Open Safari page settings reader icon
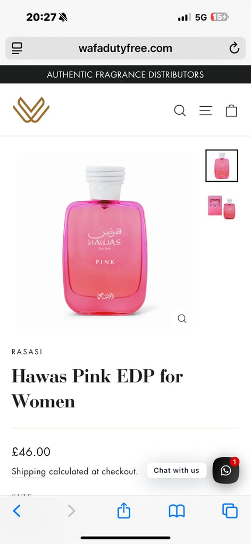251x544 pixels. [x=16, y=48]
